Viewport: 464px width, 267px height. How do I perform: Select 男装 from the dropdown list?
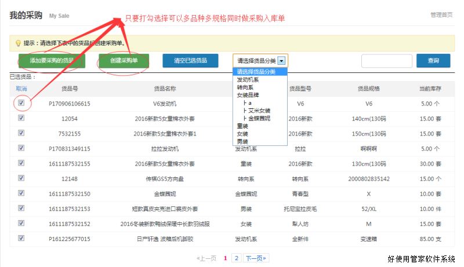tap(242, 141)
